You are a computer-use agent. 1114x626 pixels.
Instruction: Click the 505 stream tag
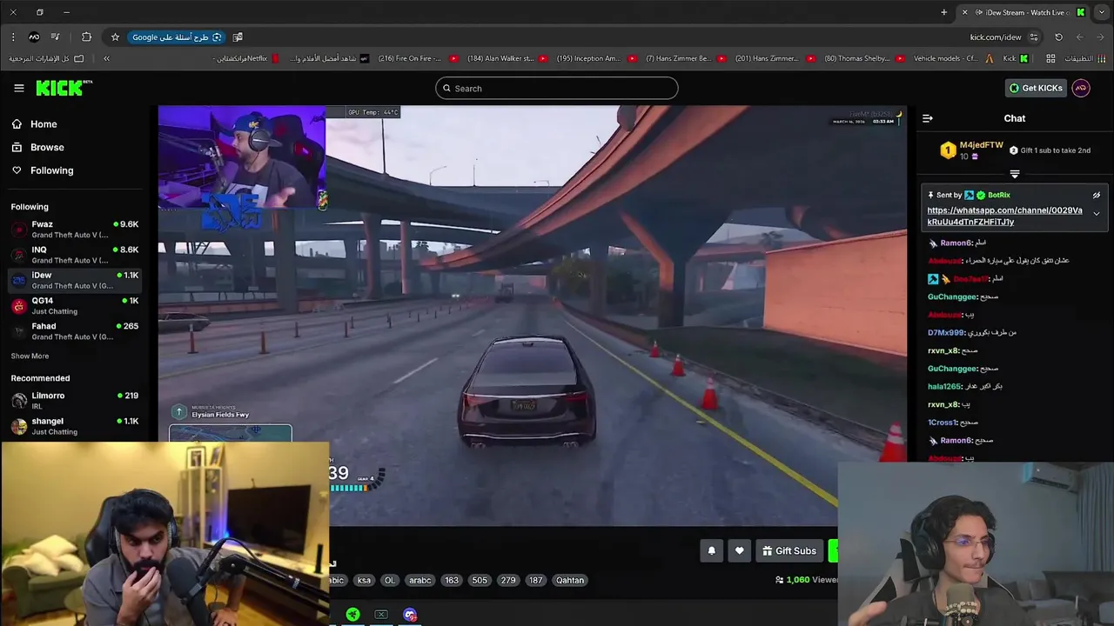pyautogui.click(x=480, y=580)
